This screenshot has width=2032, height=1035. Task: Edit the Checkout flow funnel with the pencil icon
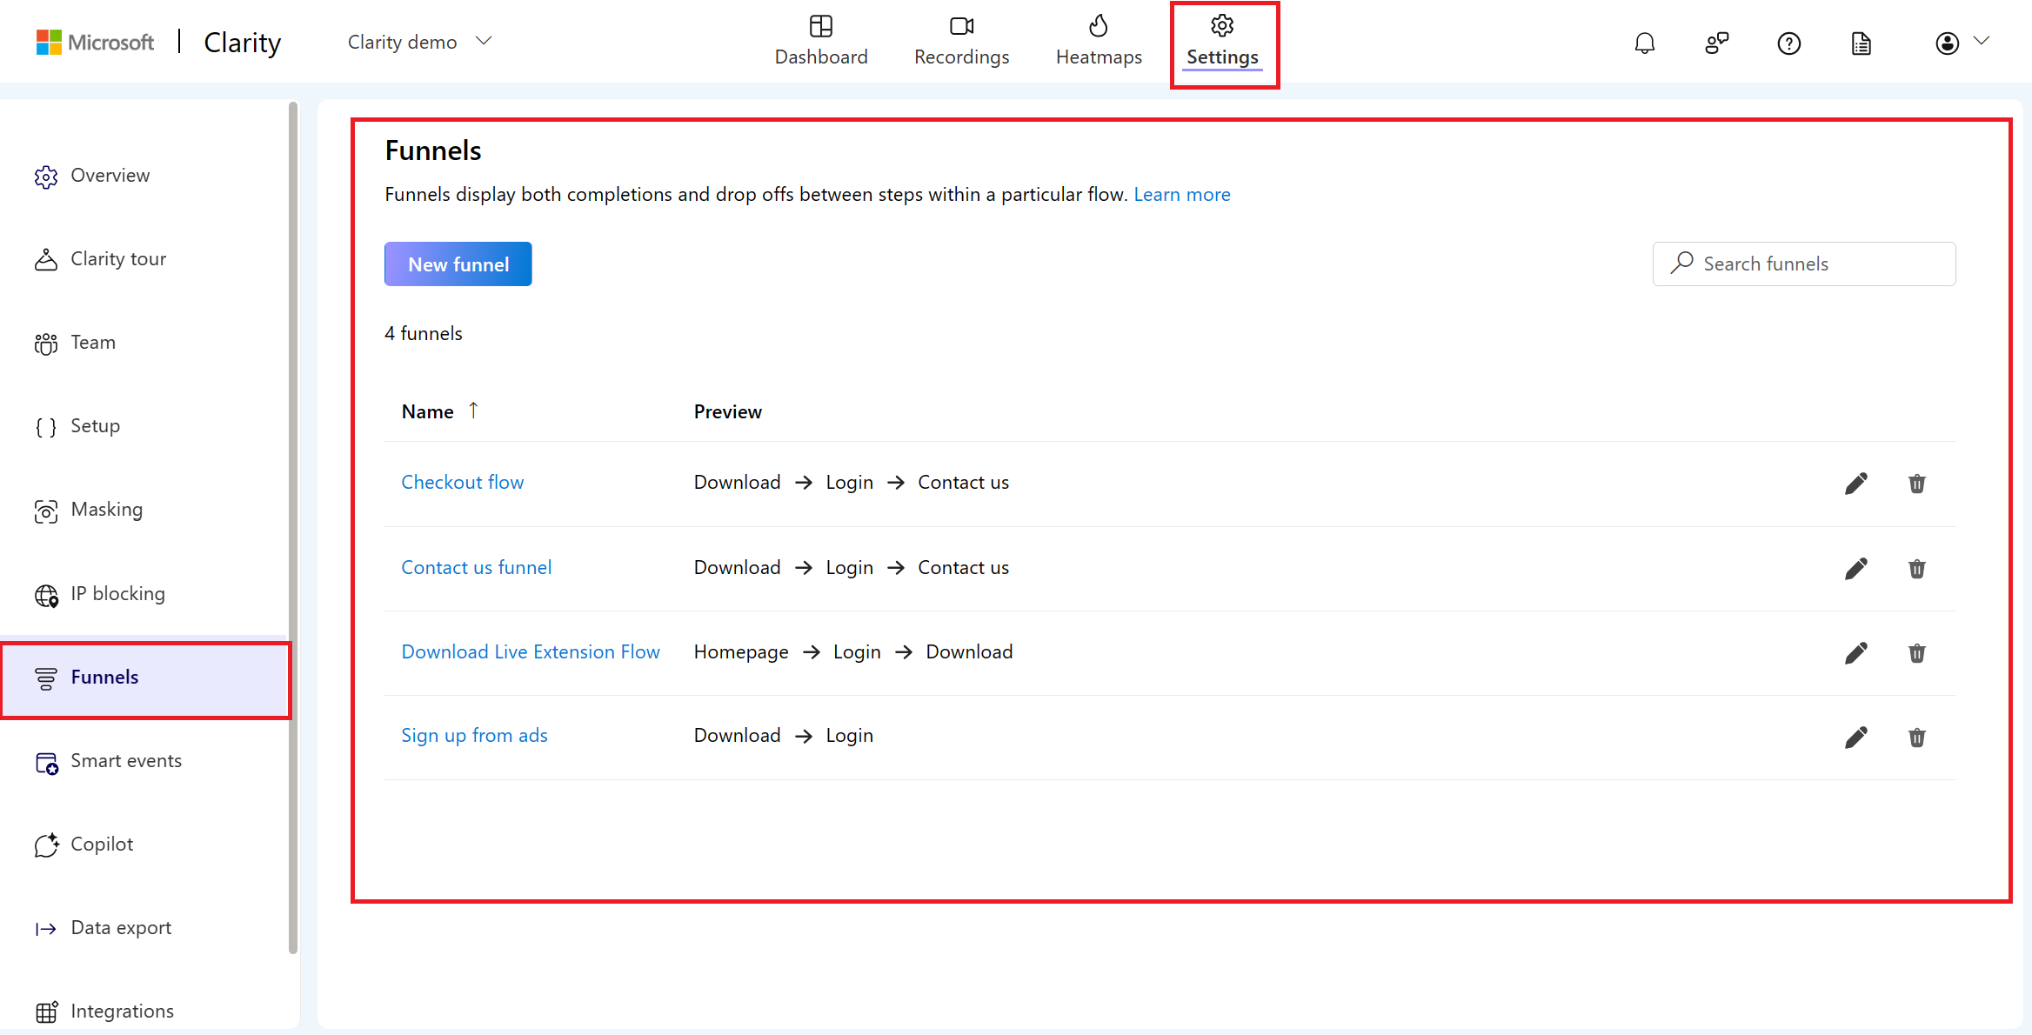coord(1855,483)
